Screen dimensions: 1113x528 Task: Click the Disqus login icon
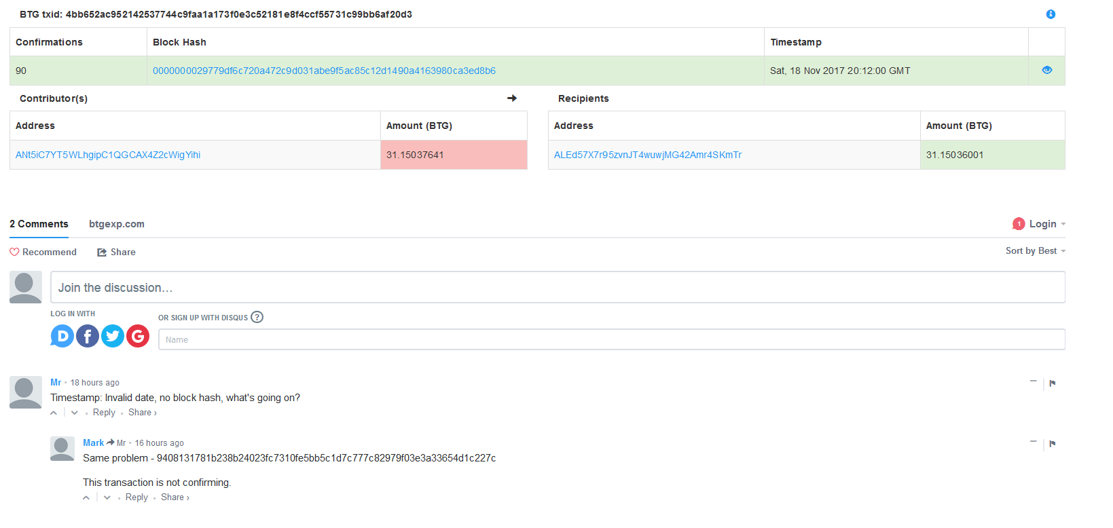point(62,336)
